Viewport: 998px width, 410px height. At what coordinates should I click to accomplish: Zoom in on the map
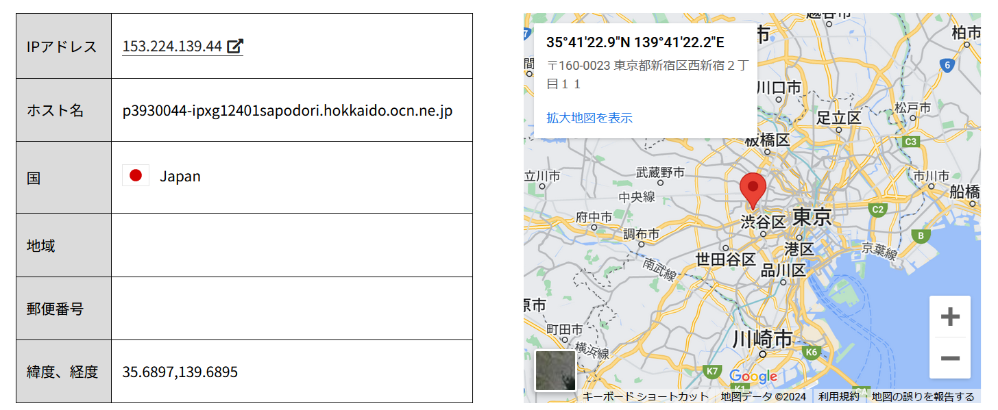[x=950, y=317]
